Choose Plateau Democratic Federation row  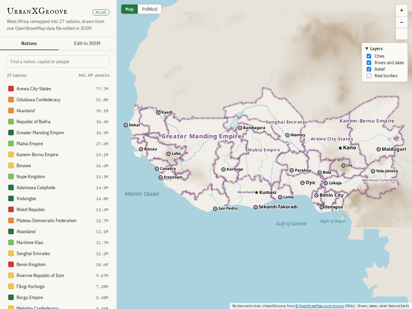pyautogui.click(x=58, y=220)
